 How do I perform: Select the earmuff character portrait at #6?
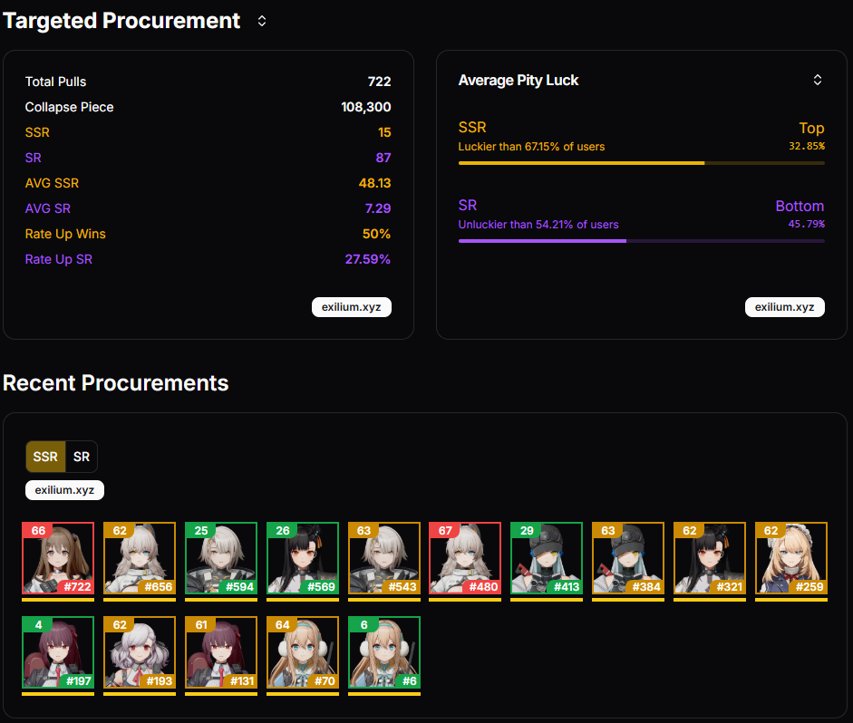384,652
